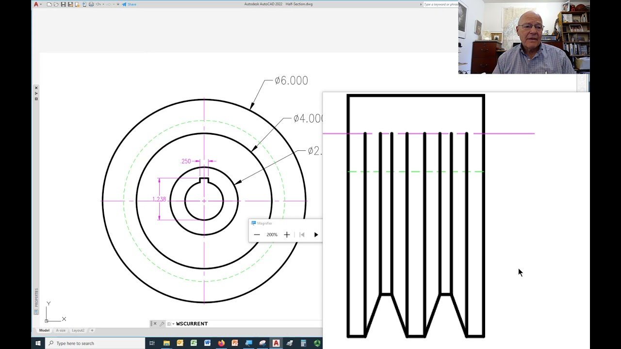
Task: Click the ø4.000 diameter dimension text
Action: click(308, 118)
